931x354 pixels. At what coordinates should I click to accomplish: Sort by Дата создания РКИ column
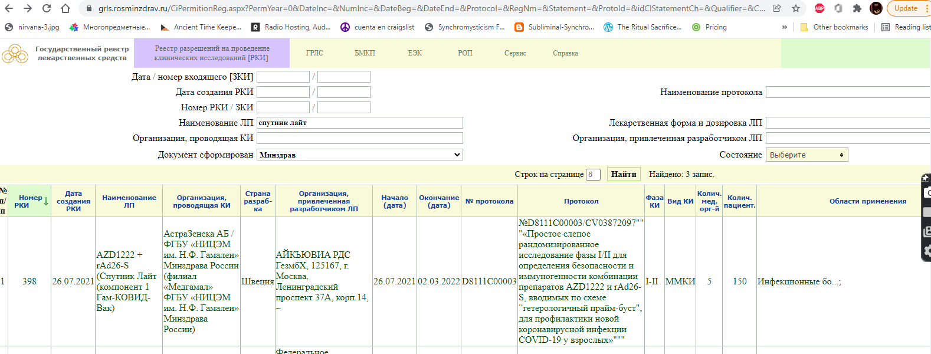point(74,201)
